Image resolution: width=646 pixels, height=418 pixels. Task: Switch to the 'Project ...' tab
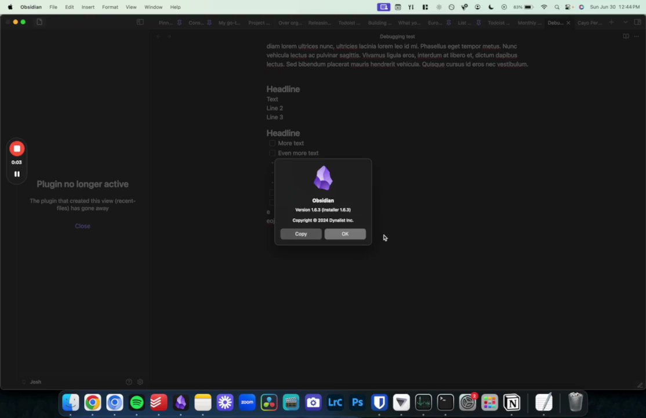[x=259, y=23]
